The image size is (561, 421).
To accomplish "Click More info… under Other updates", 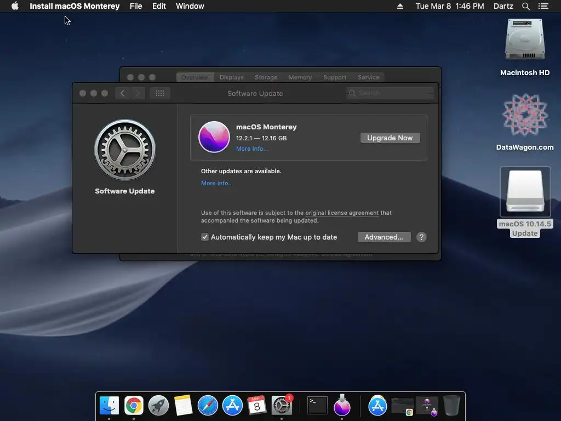I will click(216, 183).
